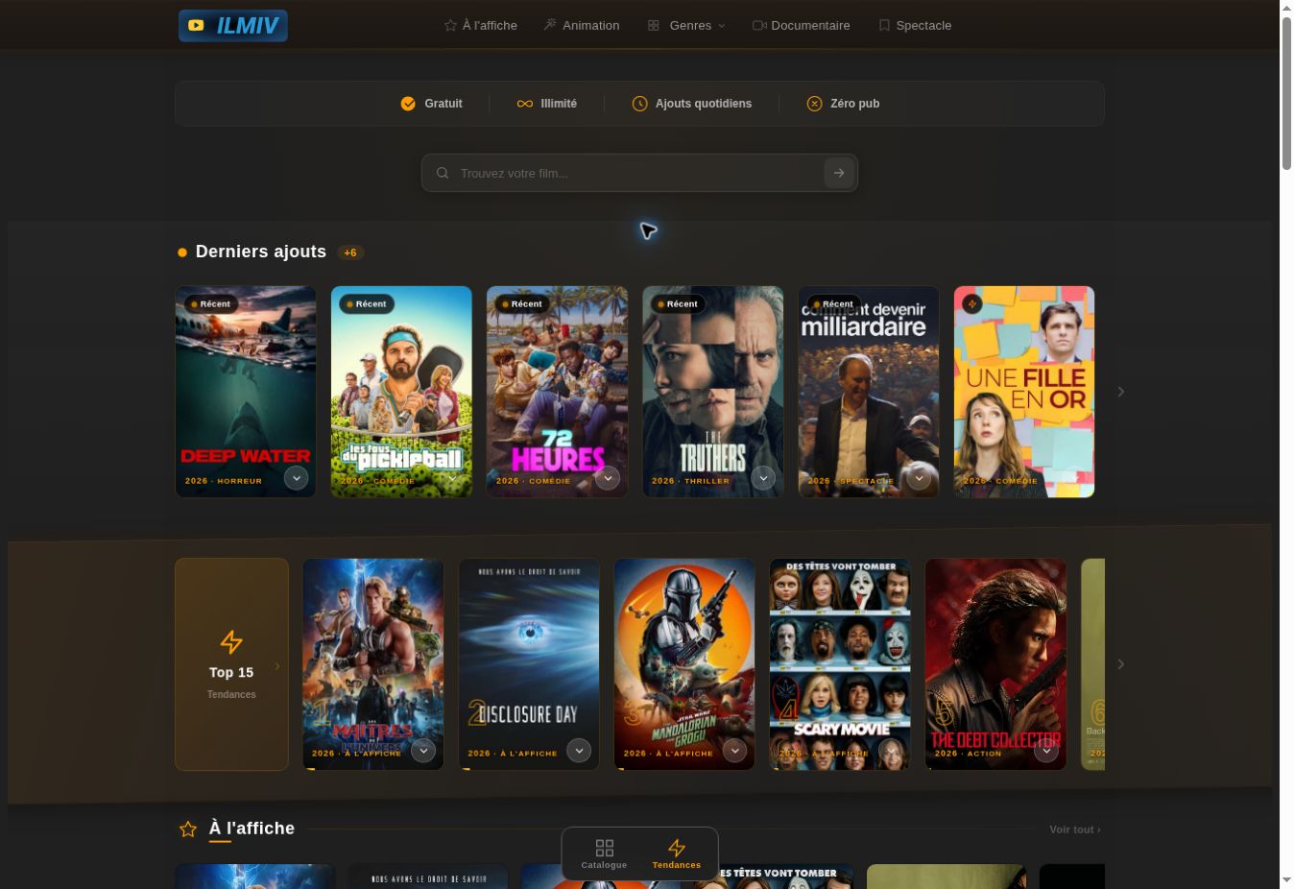Screen dimensions: 1294x889
Task: Expand the Genres dropdown menu
Action: [x=686, y=26]
